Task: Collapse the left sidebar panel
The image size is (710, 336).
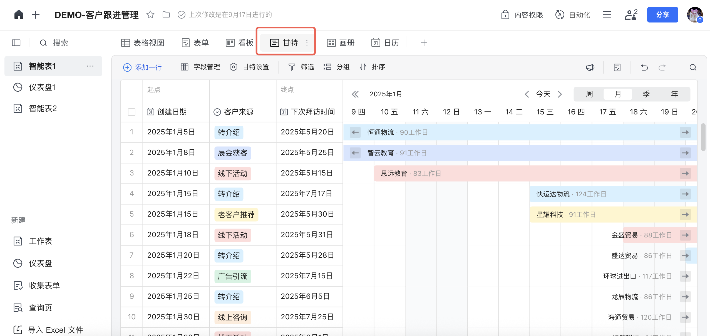Action: point(16,43)
